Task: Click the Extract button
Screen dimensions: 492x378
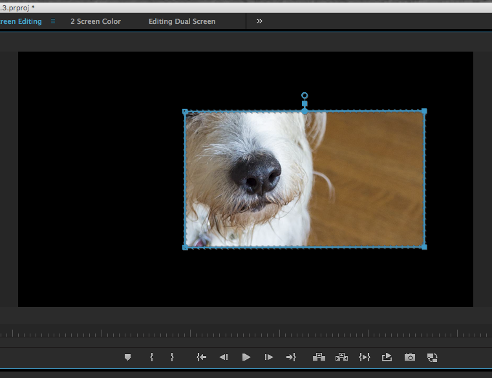Action: point(341,357)
